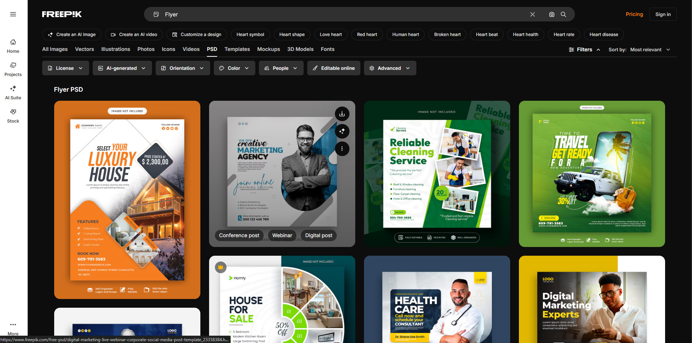
Task: Expand the Color filter dropdown
Action: click(234, 68)
